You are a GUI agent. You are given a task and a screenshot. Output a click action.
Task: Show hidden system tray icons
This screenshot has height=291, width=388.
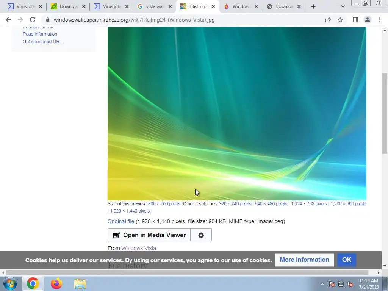tap(322, 284)
